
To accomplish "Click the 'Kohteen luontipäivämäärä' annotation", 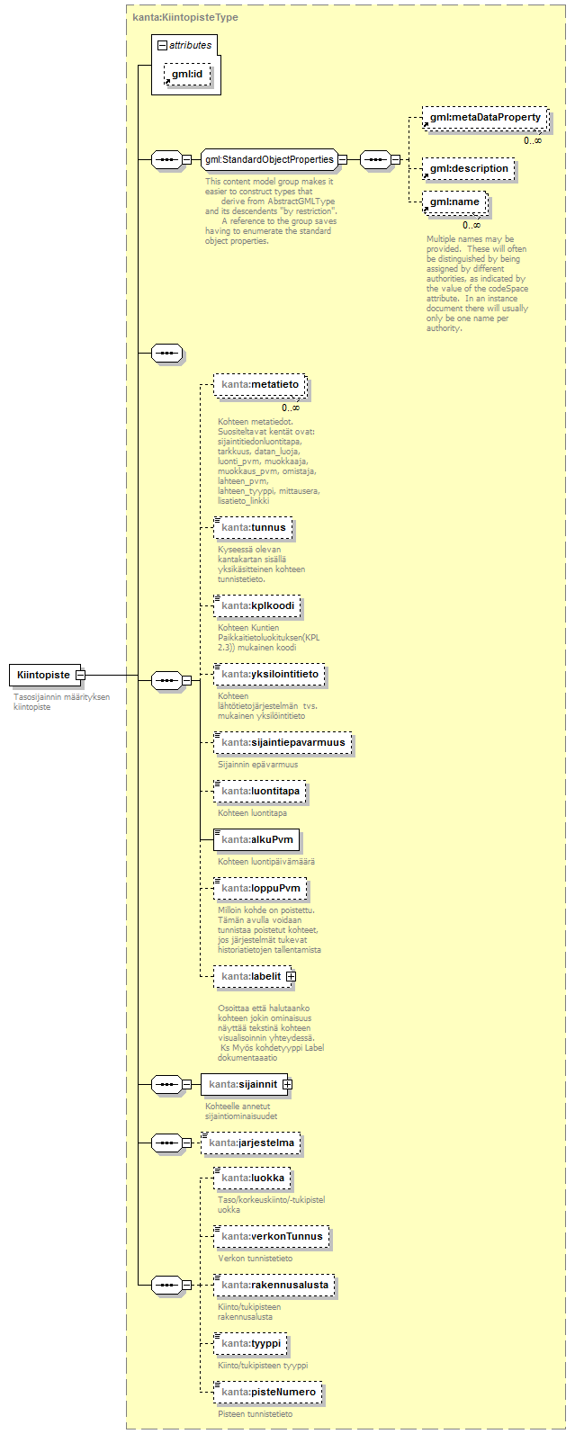I will [x=266, y=862].
